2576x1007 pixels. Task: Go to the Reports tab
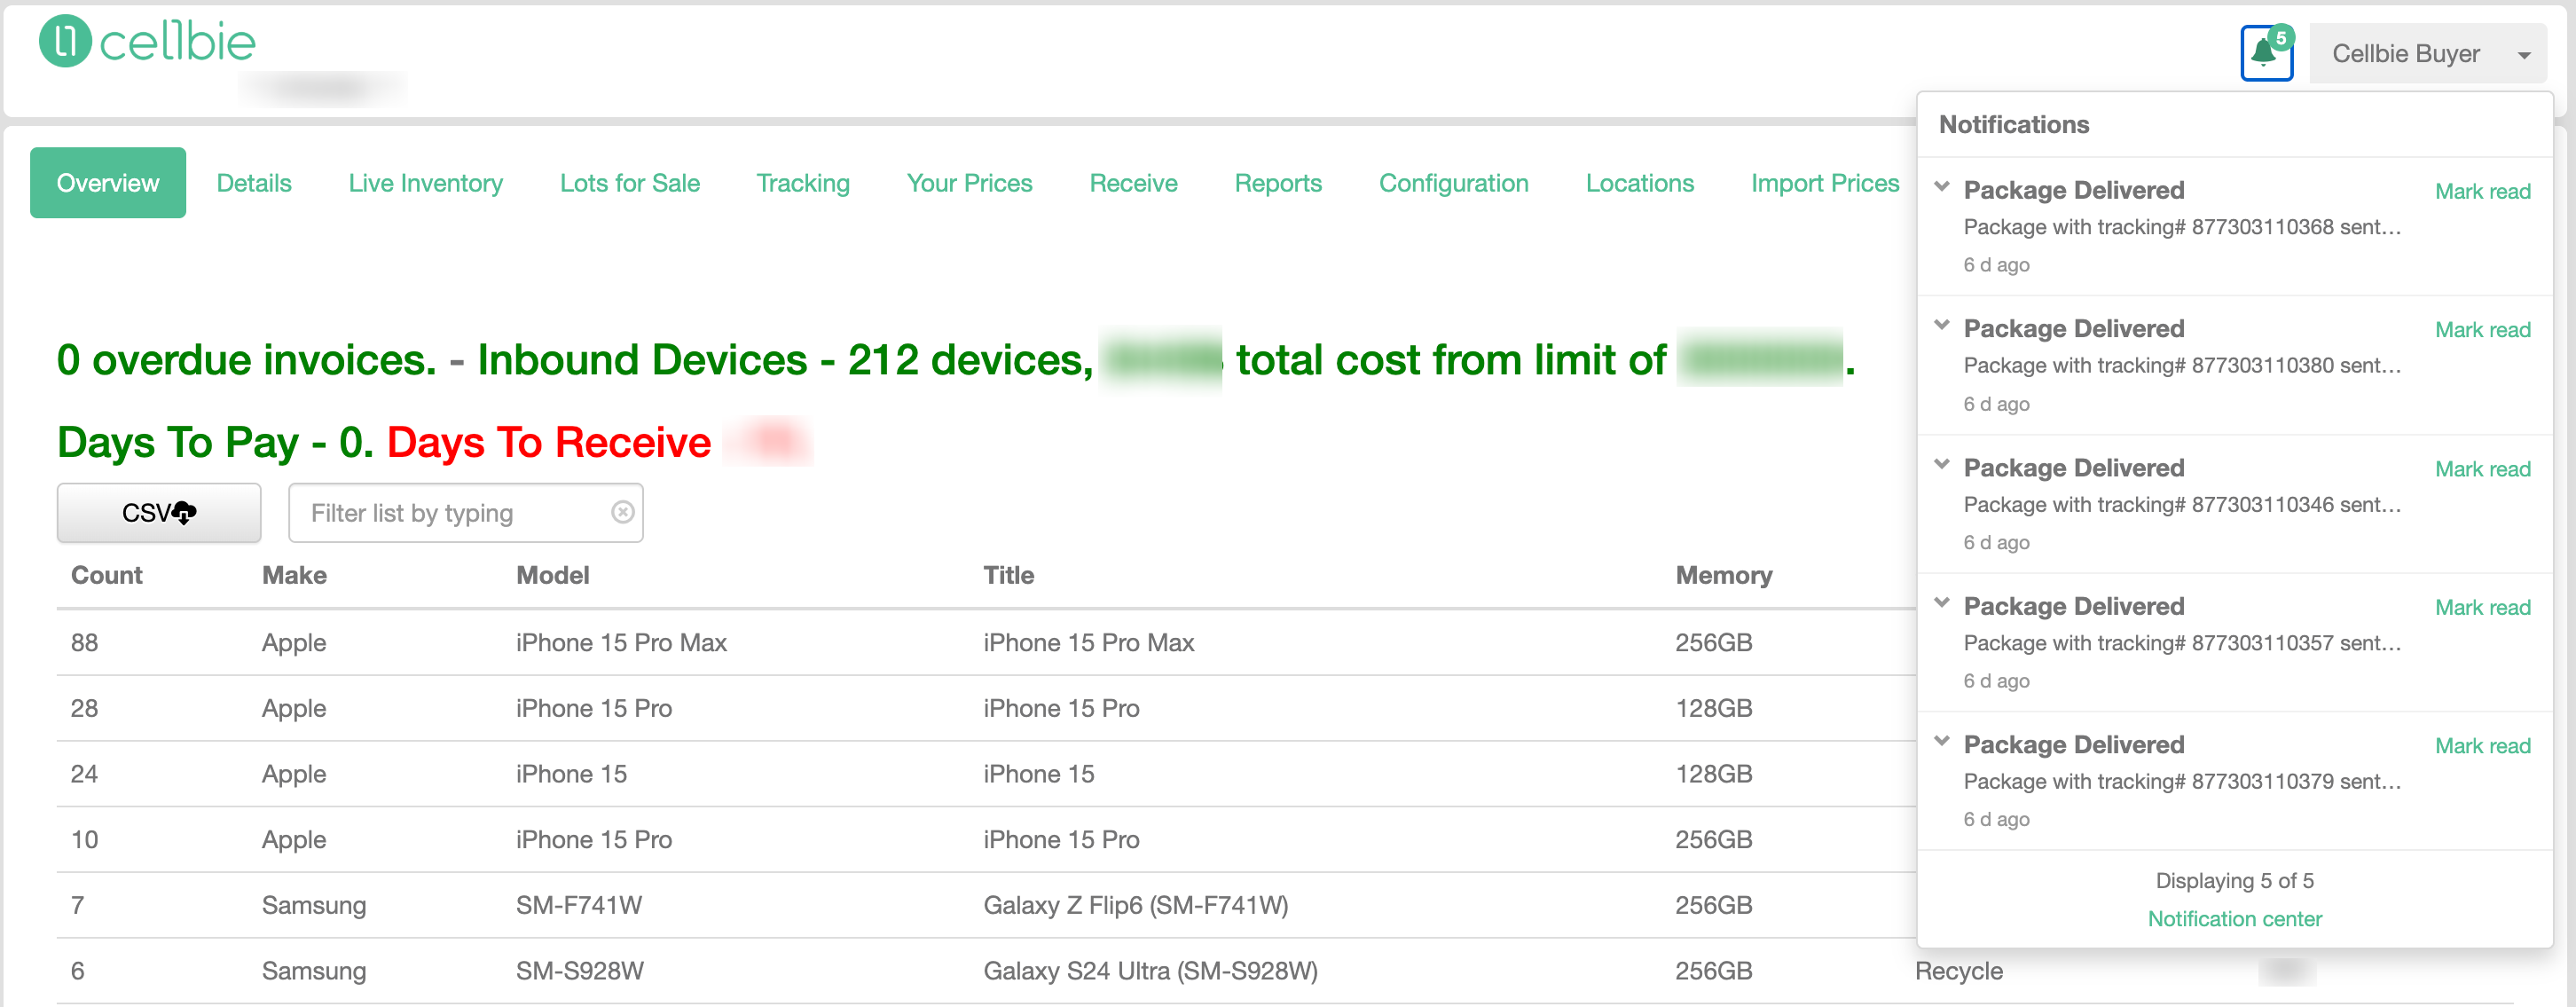[x=1278, y=183]
